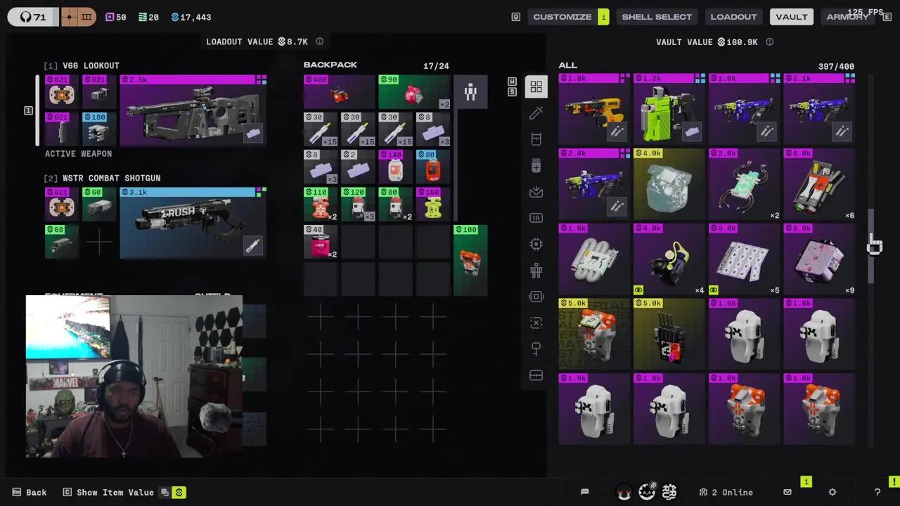
Task: Filter vault by weapons pencil icon
Action: (x=536, y=112)
